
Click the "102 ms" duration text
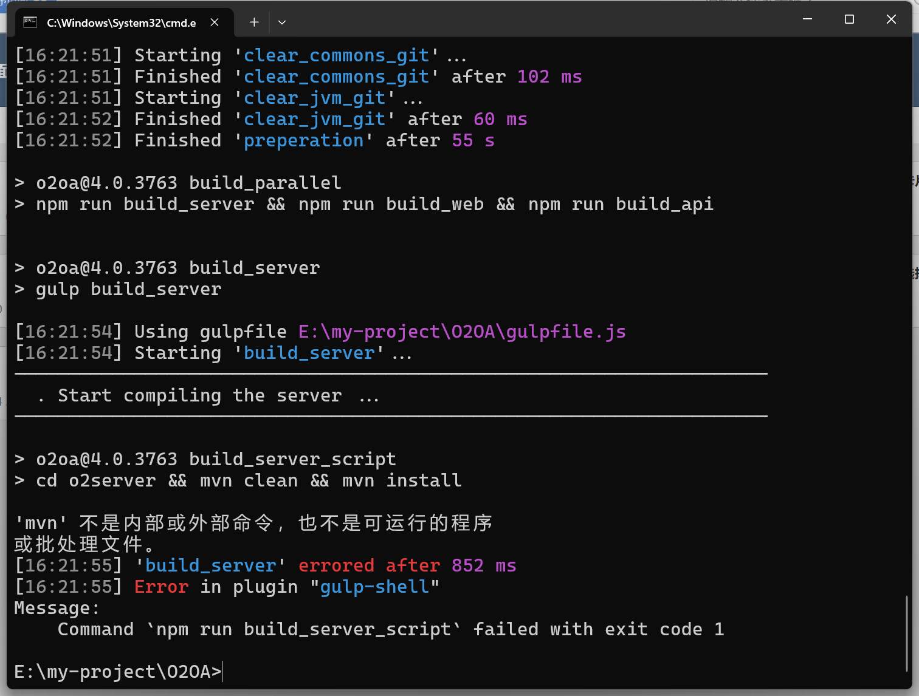click(x=549, y=77)
